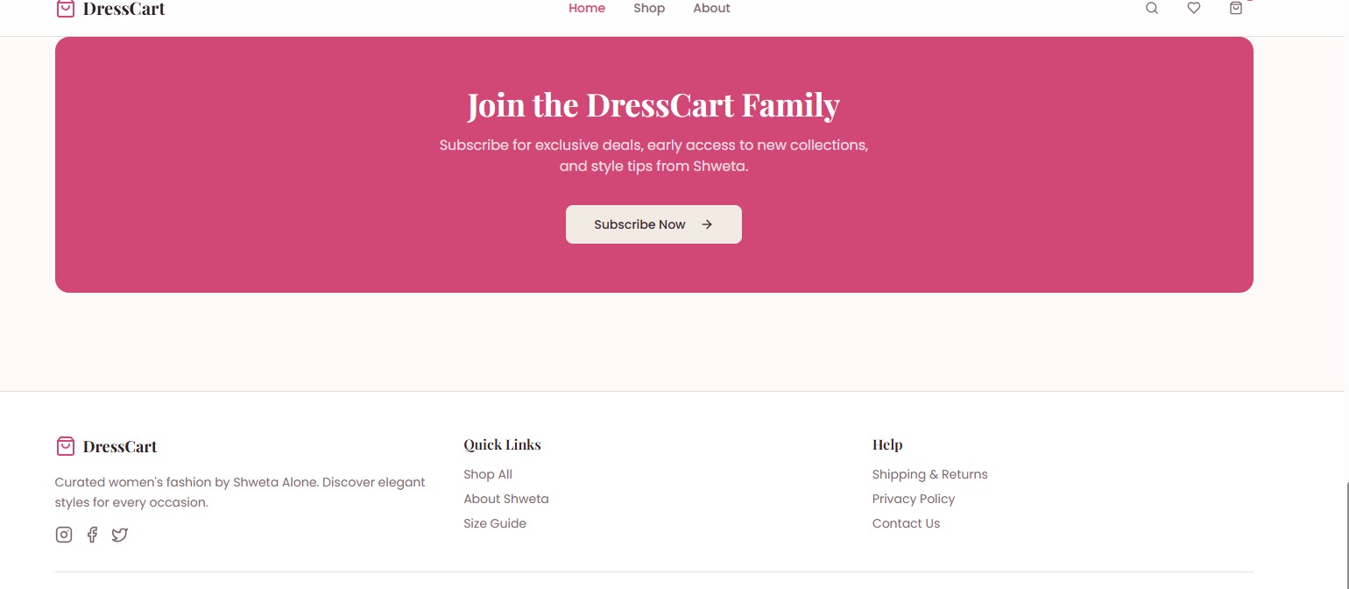Go to the Home menu item
Viewport: 1349px width, 589px height.
(587, 9)
